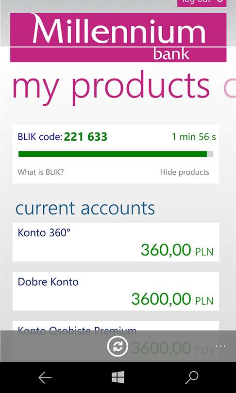236x393 pixels.
Task: Tap the BLIK code 221 633
Action: coord(85,137)
